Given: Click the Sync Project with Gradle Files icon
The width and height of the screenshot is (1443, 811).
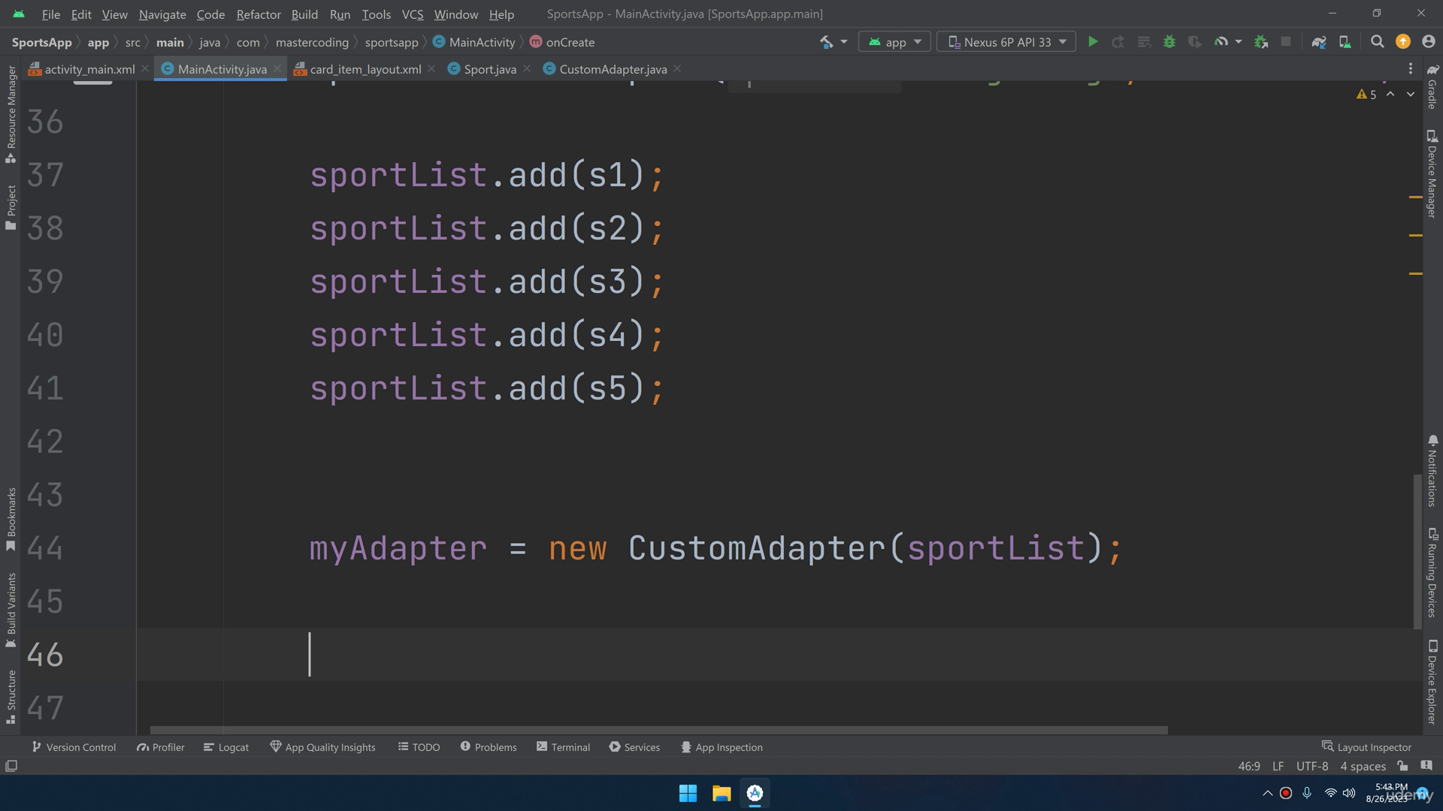Looking at the screenshot, I should [x=1318, y=42].
